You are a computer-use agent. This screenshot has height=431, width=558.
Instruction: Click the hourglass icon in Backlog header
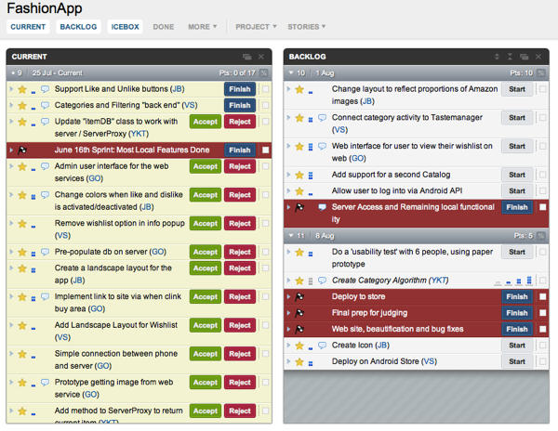tap(510, 57)
